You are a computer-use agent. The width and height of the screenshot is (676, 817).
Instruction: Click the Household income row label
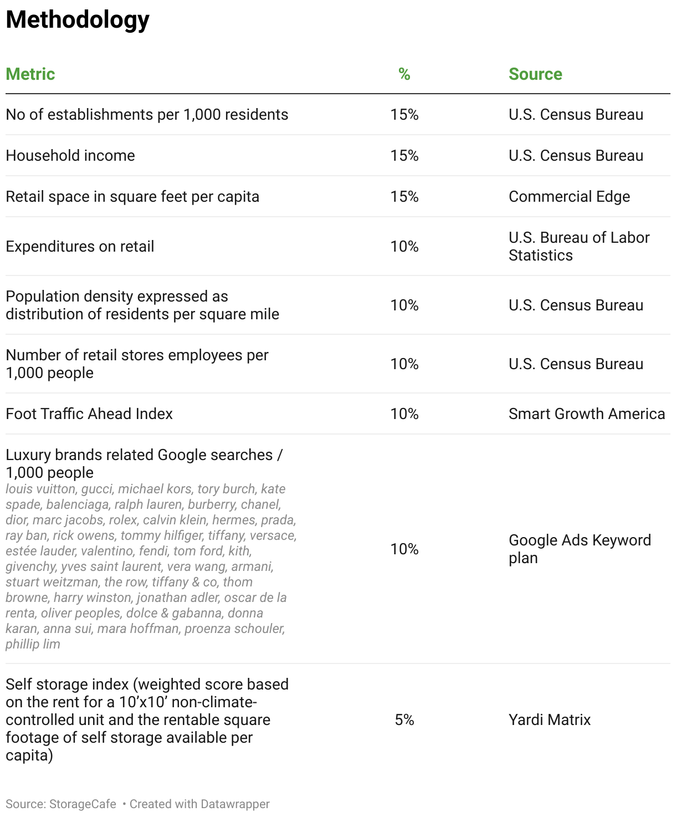pyautogui.click(x=70, y=155)
